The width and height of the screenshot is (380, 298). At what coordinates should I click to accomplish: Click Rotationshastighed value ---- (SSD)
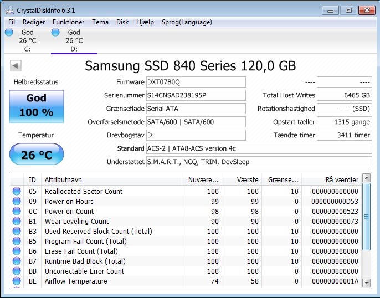coord(345,109)
